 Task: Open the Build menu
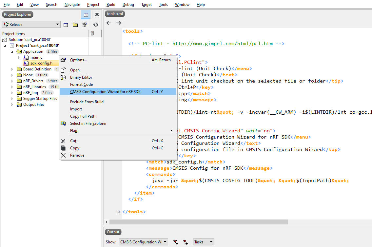pyautogui.click(x=111, y=5)
